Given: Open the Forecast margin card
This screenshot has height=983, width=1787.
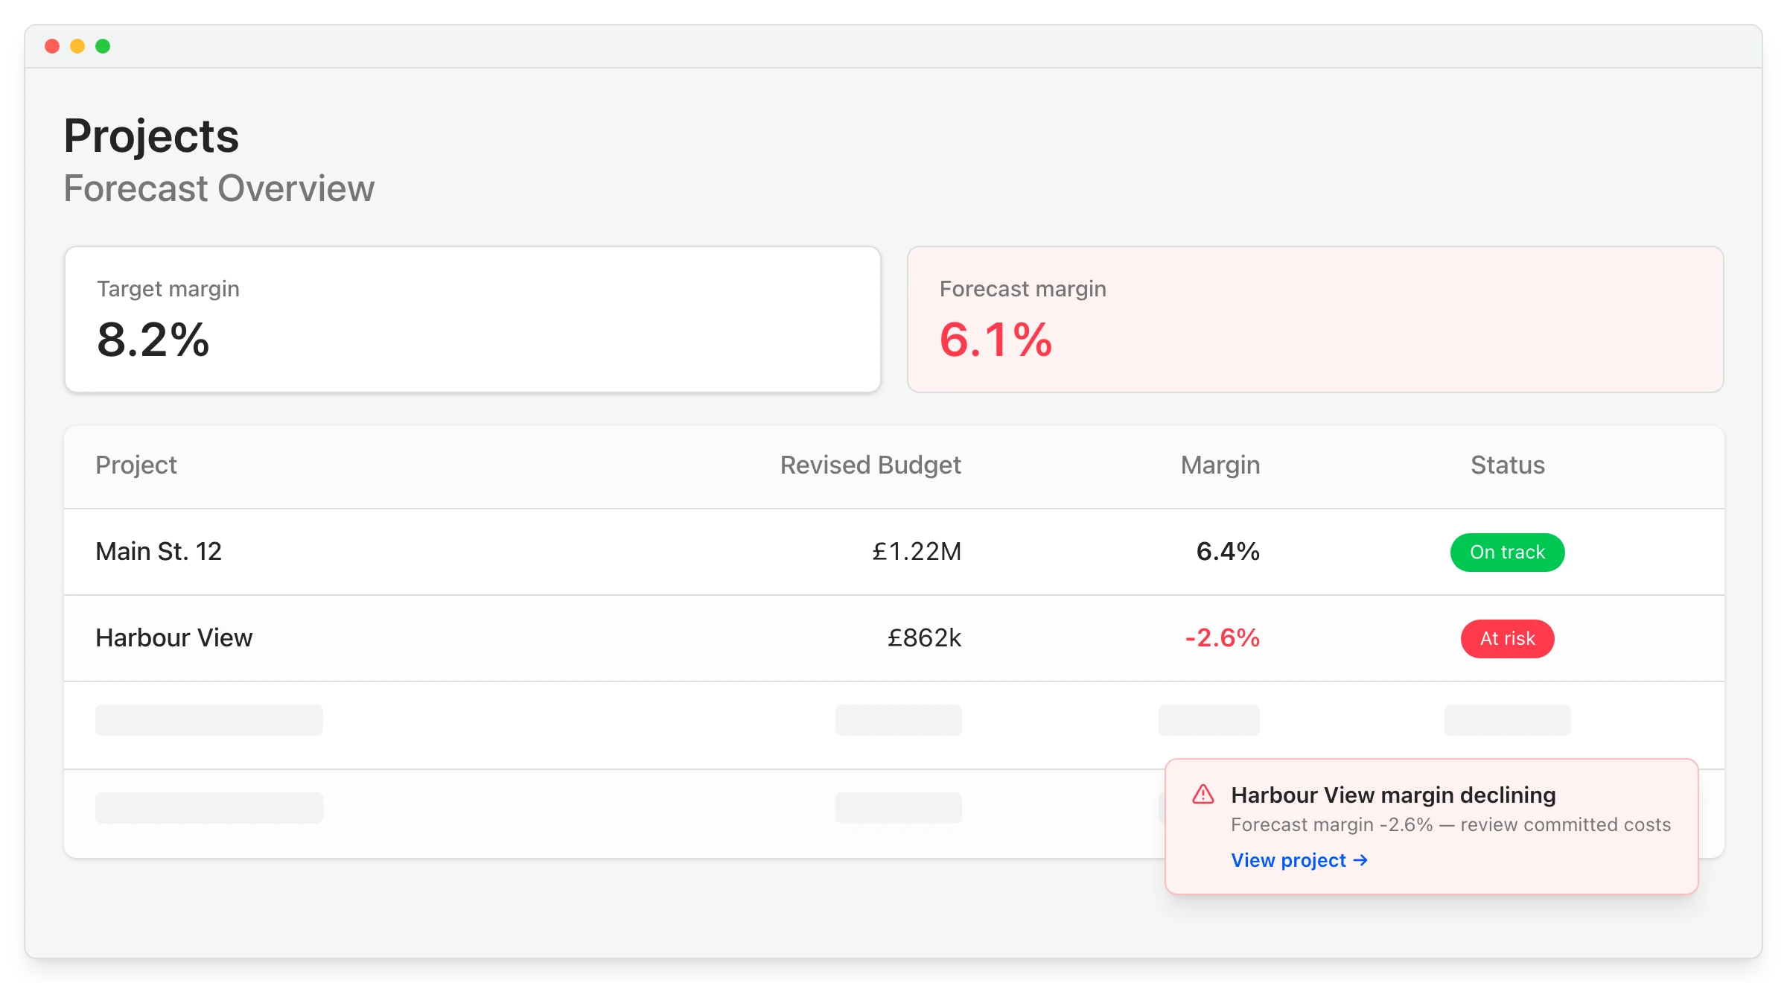Looking at the screenshot, I should click(x=1316, y=319).
